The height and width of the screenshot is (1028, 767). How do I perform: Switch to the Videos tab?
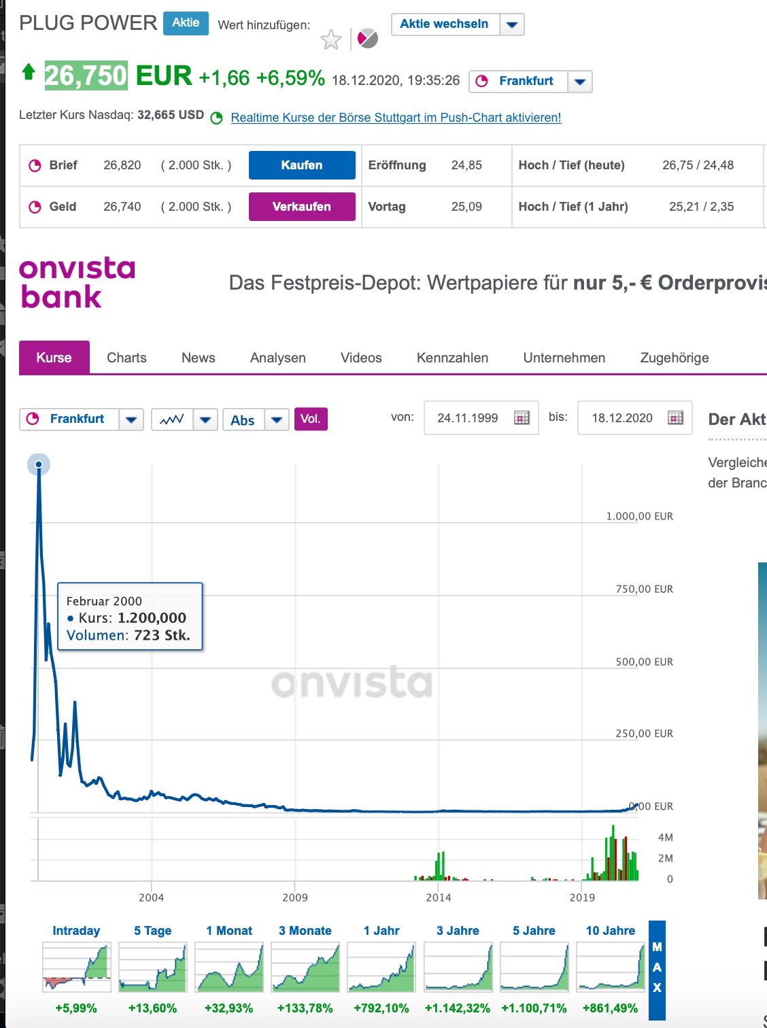click(x=361, y=358)
